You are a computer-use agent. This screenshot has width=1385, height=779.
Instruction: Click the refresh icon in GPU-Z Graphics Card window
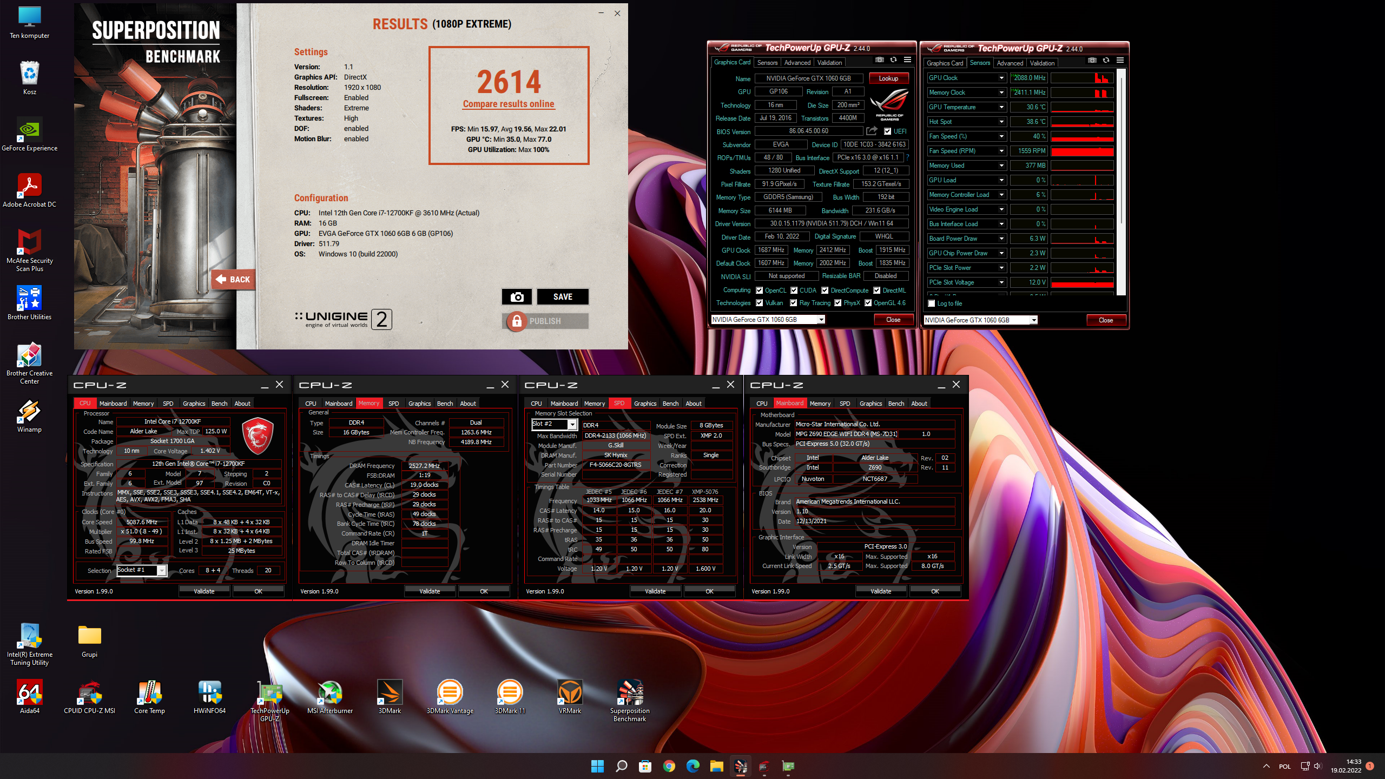[894, 60]
